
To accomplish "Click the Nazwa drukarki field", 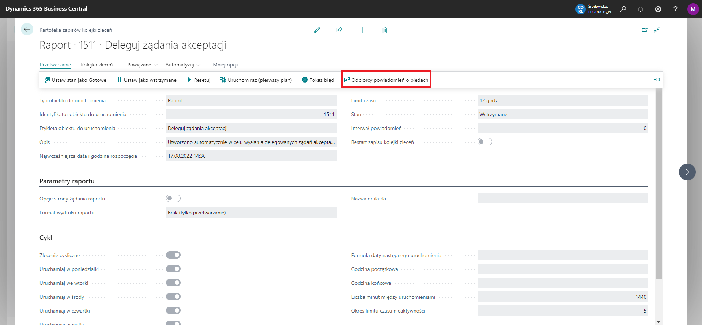I will click(x=563, y=199).
